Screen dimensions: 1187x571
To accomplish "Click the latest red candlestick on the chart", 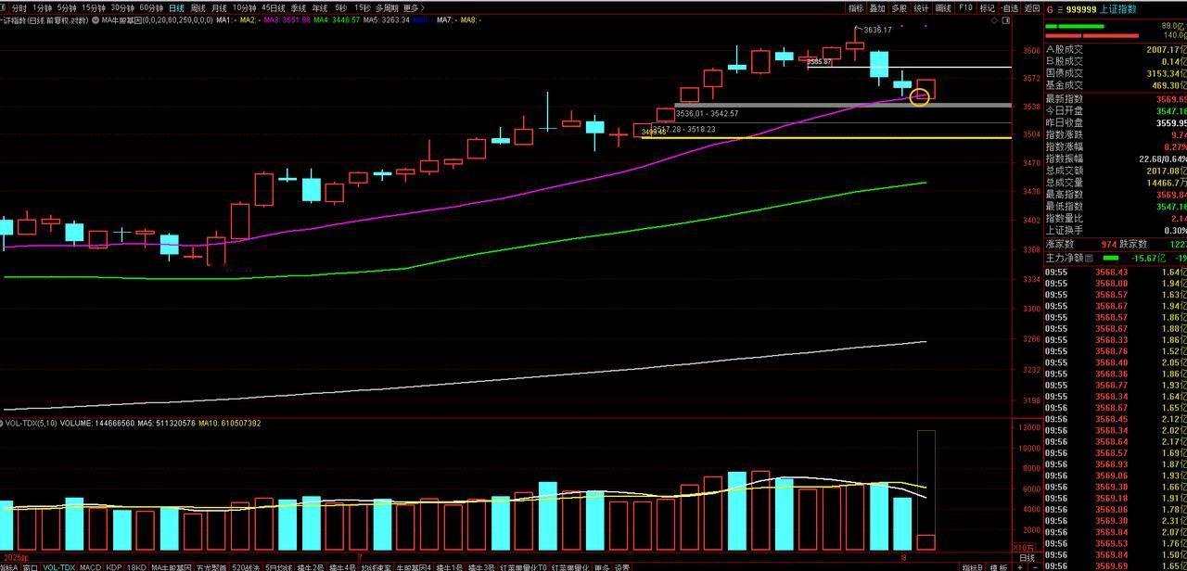I will [925, 89].
